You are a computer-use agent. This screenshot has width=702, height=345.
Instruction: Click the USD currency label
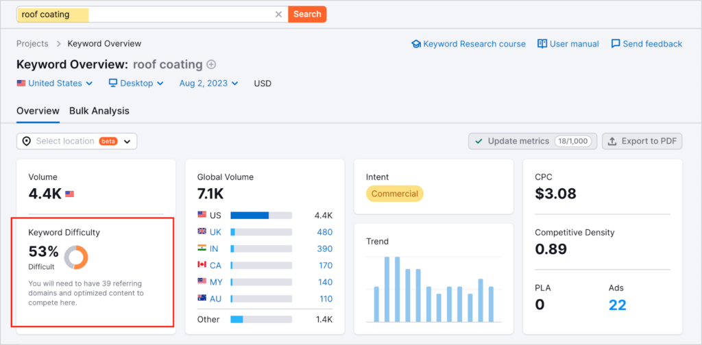[x=263, y=83]
